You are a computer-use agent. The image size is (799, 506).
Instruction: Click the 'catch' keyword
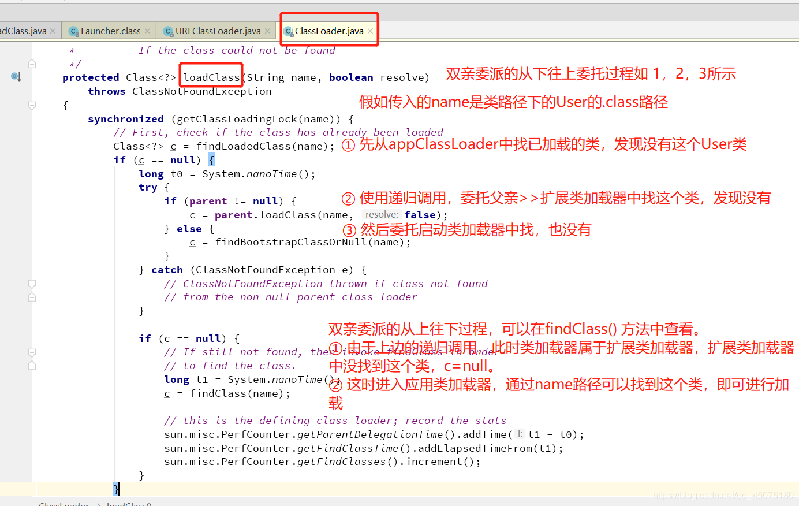point(167,270)
